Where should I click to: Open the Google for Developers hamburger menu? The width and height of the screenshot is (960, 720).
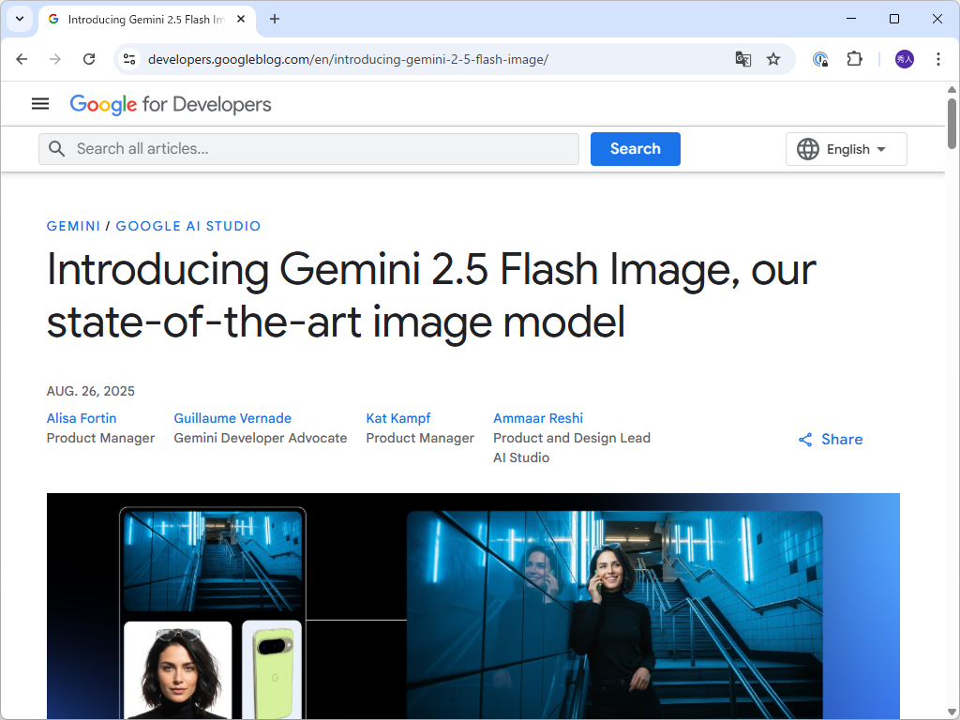click(39, 103)
